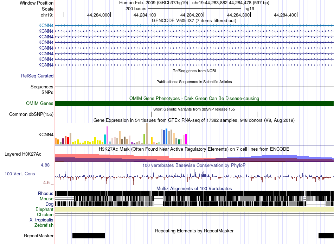Screen dimensions: 334x244
Task: Click KCNN4 label beside GTEx bar chart
Action: tap(46, 134)
